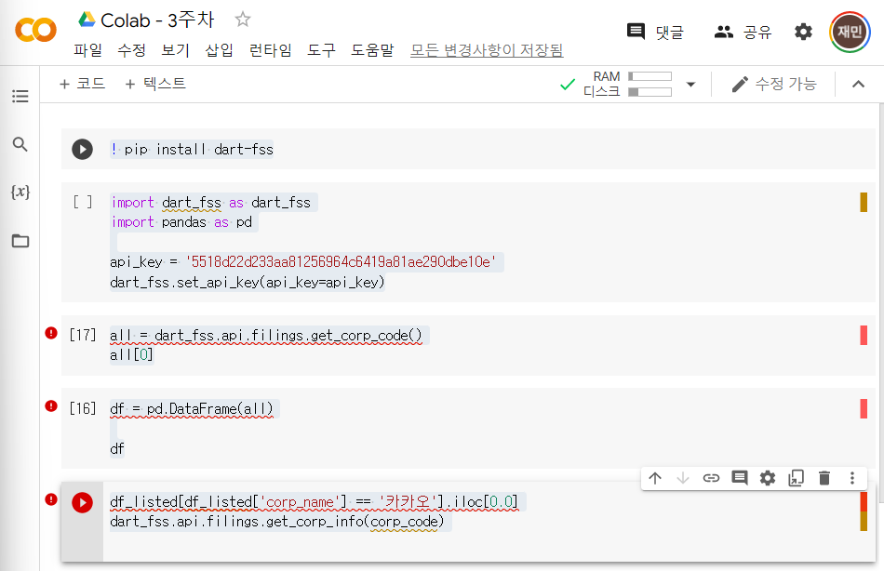Open the 보기 menu

tap(175, 50)
